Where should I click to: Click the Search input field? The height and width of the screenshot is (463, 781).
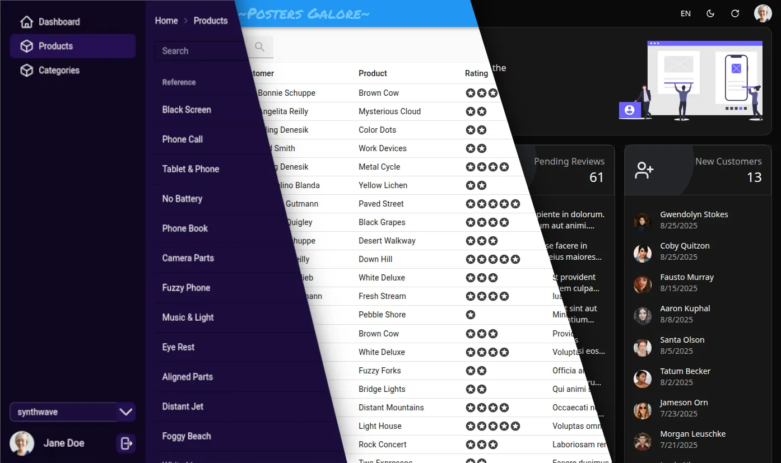pyautogui.click(x=199, y=51)
